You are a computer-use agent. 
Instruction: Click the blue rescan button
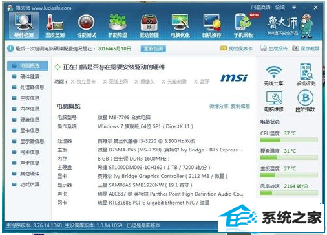point(153,49)
